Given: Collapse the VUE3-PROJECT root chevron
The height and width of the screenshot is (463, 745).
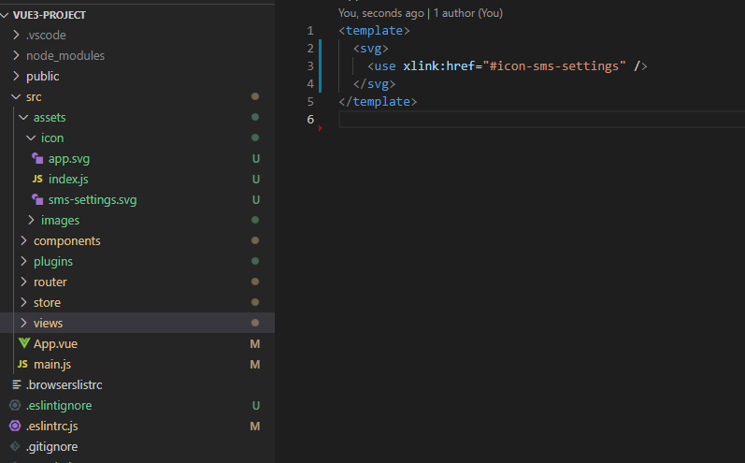Looking at the screenshot, I should pos(5,15).
